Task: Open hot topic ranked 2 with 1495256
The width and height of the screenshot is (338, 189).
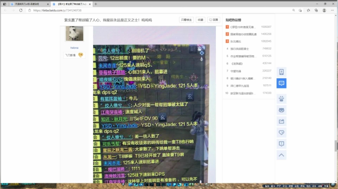Action: click(243, 34)
